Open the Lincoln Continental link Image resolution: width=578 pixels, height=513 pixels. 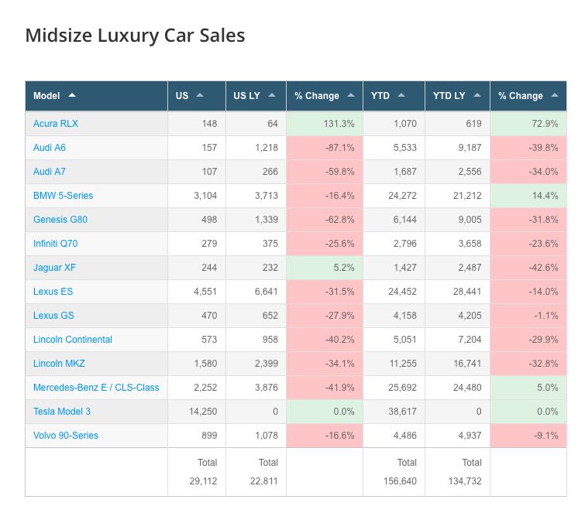point(73,340)
